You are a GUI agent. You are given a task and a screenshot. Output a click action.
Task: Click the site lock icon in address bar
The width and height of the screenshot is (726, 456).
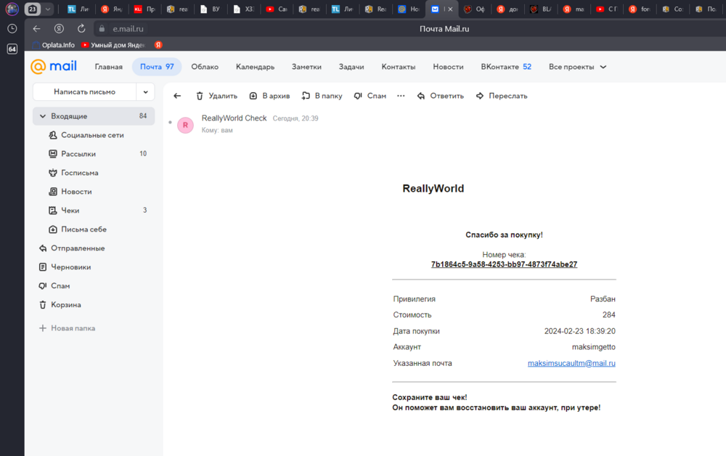102,29
